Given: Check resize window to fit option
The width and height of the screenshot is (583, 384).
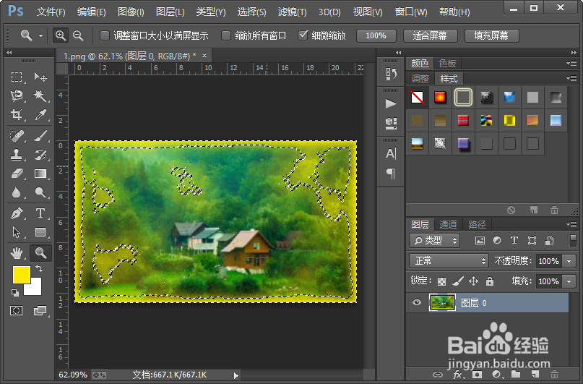Looking at the screenshot, I should pyautogui.click(x=105, y=35).
